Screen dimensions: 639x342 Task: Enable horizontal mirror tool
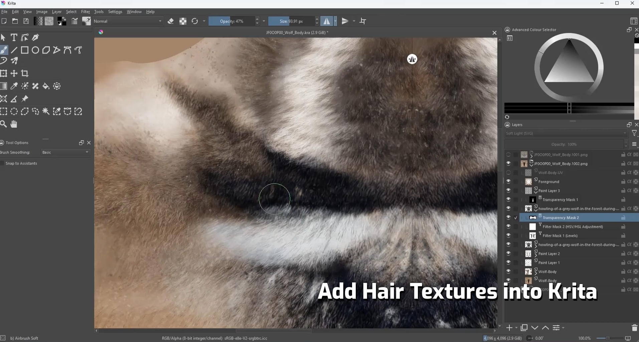[x=326, y=21]
